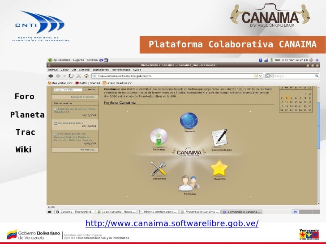The height and width of the screenshot is (244, 326).
Task: Click the show desktop icon in taskbar
Action: [49, 212]
